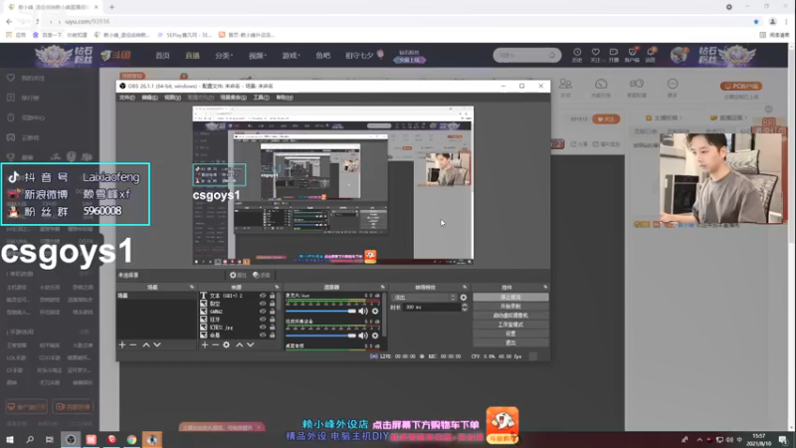Step the 300 ms transition duration spinner
796x448 pixels.
pyautogui.click(x=465, y=308)
